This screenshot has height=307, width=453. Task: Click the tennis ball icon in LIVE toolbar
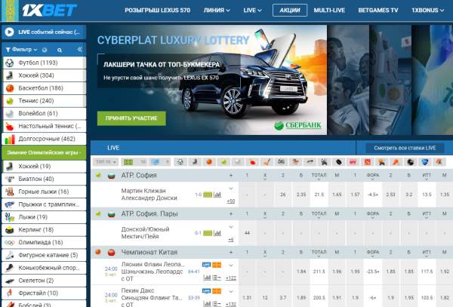(x=223, y=162)
